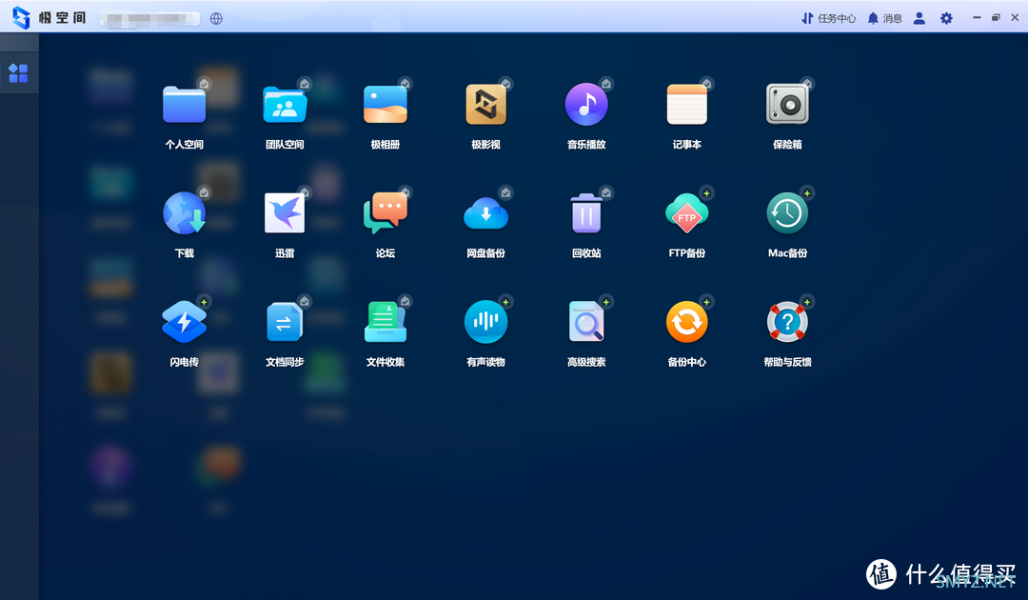
Task: Open the 任务中心 task center
Action: (829, 18)
